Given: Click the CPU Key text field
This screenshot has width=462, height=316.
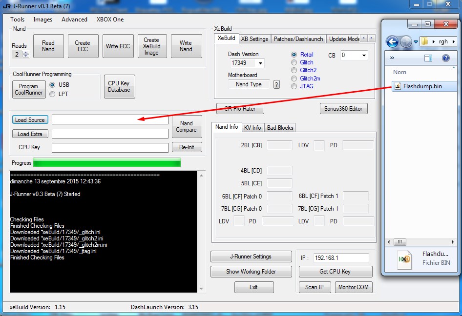Looking at the screenshot, I should click(x=110, y=147).
